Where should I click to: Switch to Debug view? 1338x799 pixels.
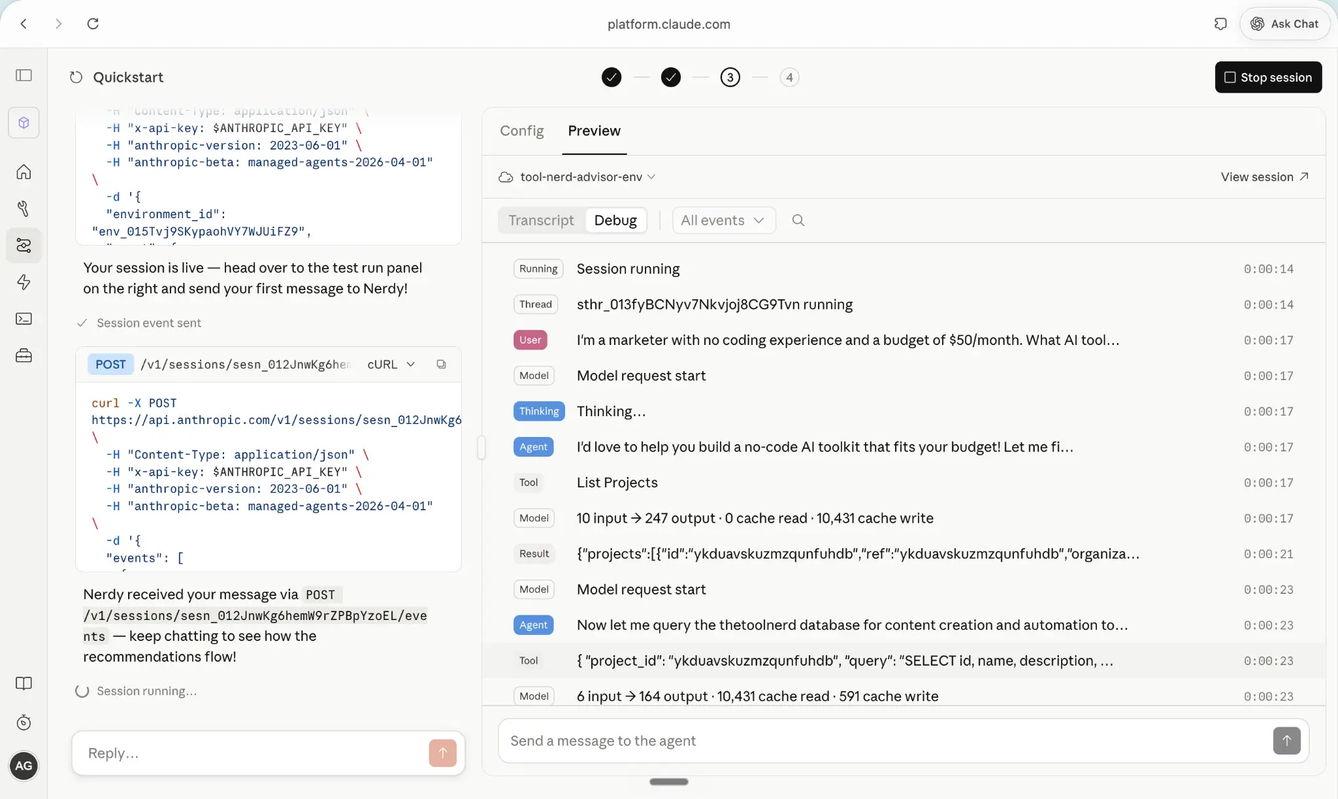click(x=615, y=220)
